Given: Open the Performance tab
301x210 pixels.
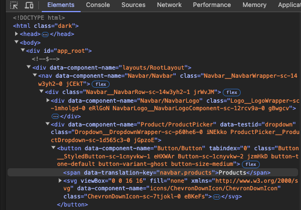Looking at the screenshot, I should click(x=212, y=5).
